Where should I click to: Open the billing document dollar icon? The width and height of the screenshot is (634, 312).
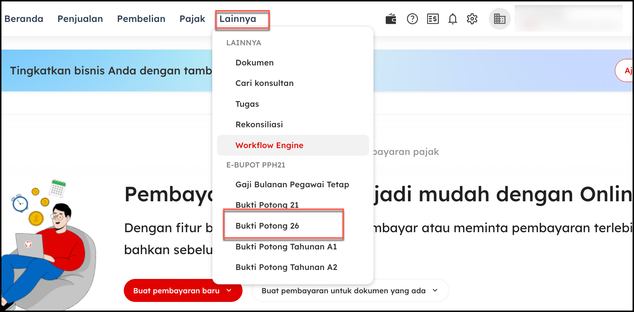point(433,19)
